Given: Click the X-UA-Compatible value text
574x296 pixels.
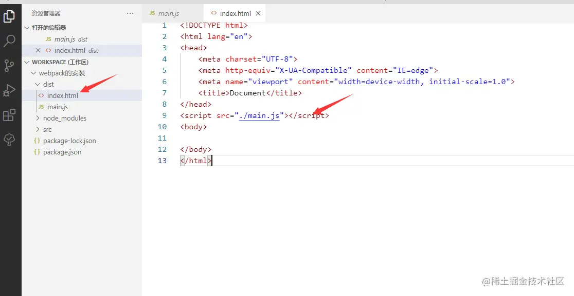Looking at the screenshot, I should click(313, 70).
